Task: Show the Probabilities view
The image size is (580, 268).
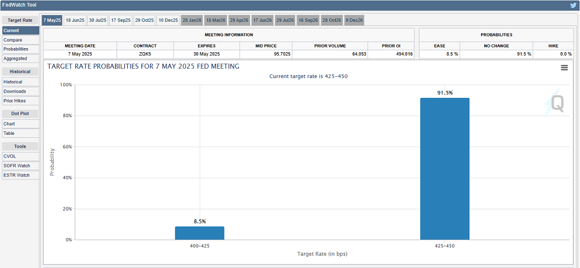Action: tap(16, 49)
